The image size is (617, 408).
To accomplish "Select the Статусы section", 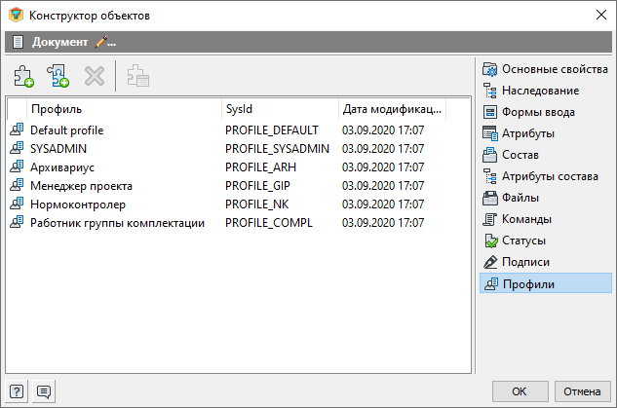I will (515, 241).
